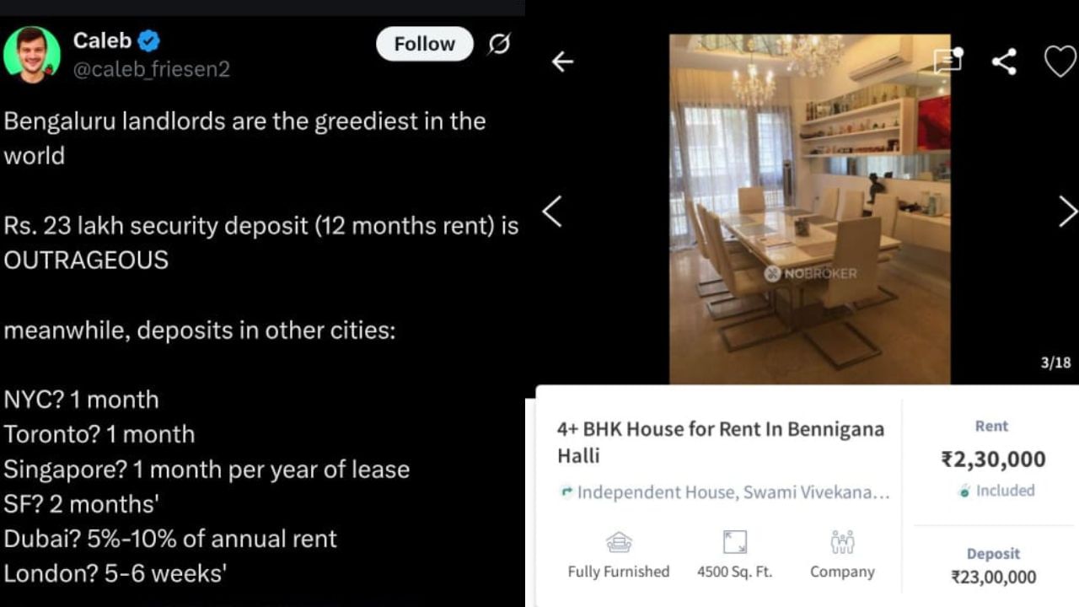The height and width of the screenshot is (607, 1079).
Task: Click the 3/18 photo counter
Action: (1055, 363)
